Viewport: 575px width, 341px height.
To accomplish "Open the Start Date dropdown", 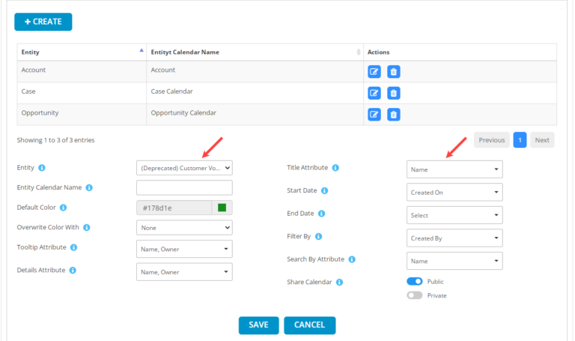I will [x=454, y=193].
